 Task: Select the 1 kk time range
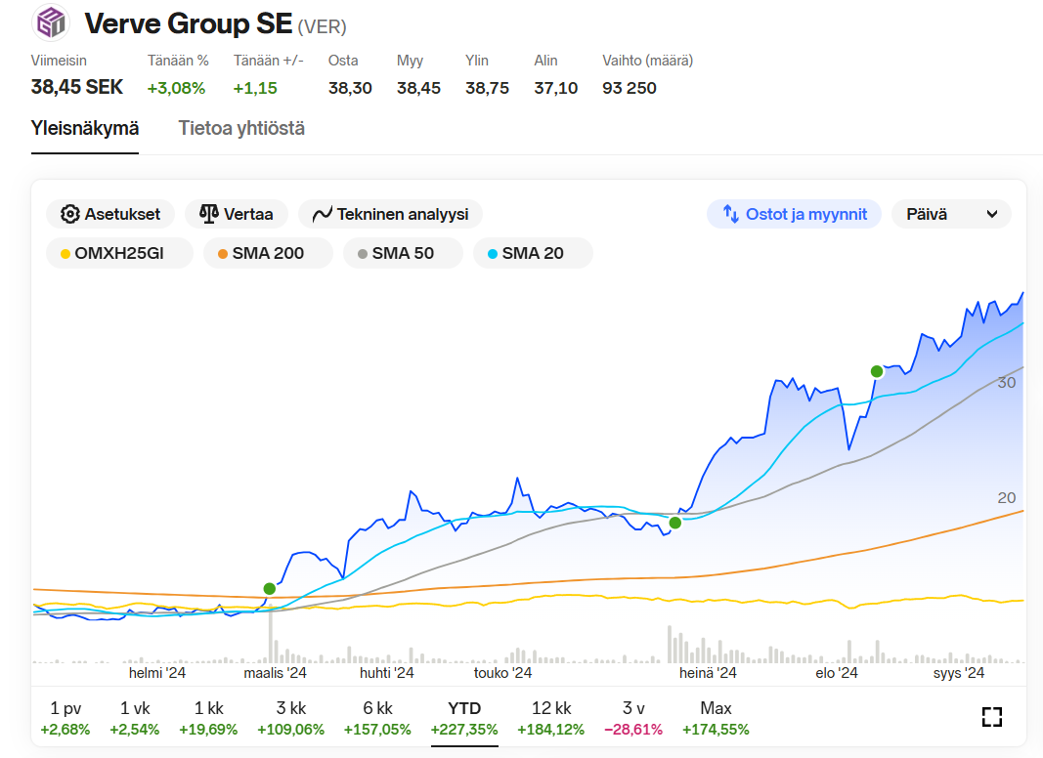208,718
